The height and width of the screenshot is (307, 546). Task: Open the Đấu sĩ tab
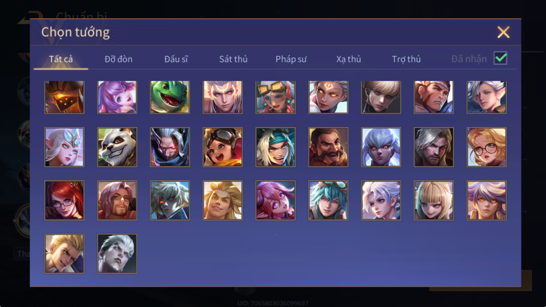point(176,59)
